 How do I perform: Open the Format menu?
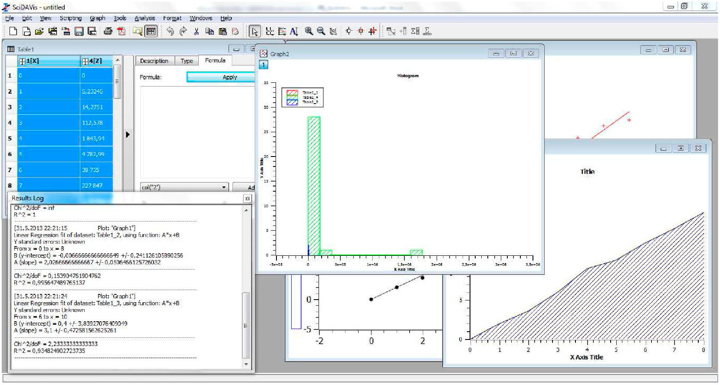[x=172, y=18]
